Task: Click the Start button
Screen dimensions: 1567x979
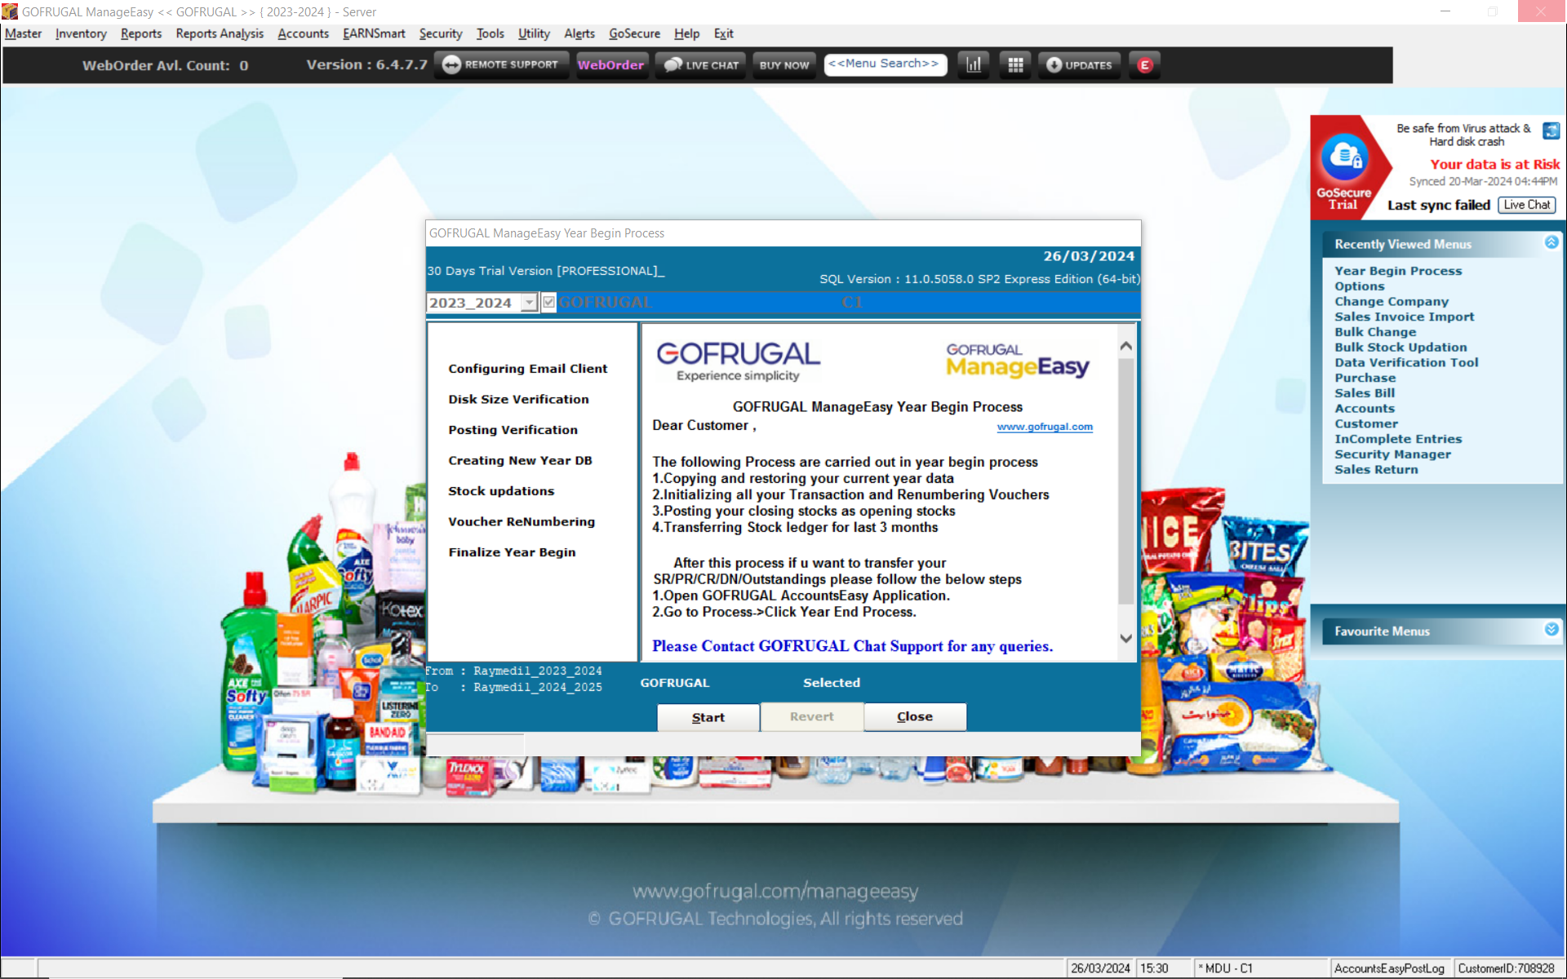Action: pyautogui.click(x=708, y=717)
